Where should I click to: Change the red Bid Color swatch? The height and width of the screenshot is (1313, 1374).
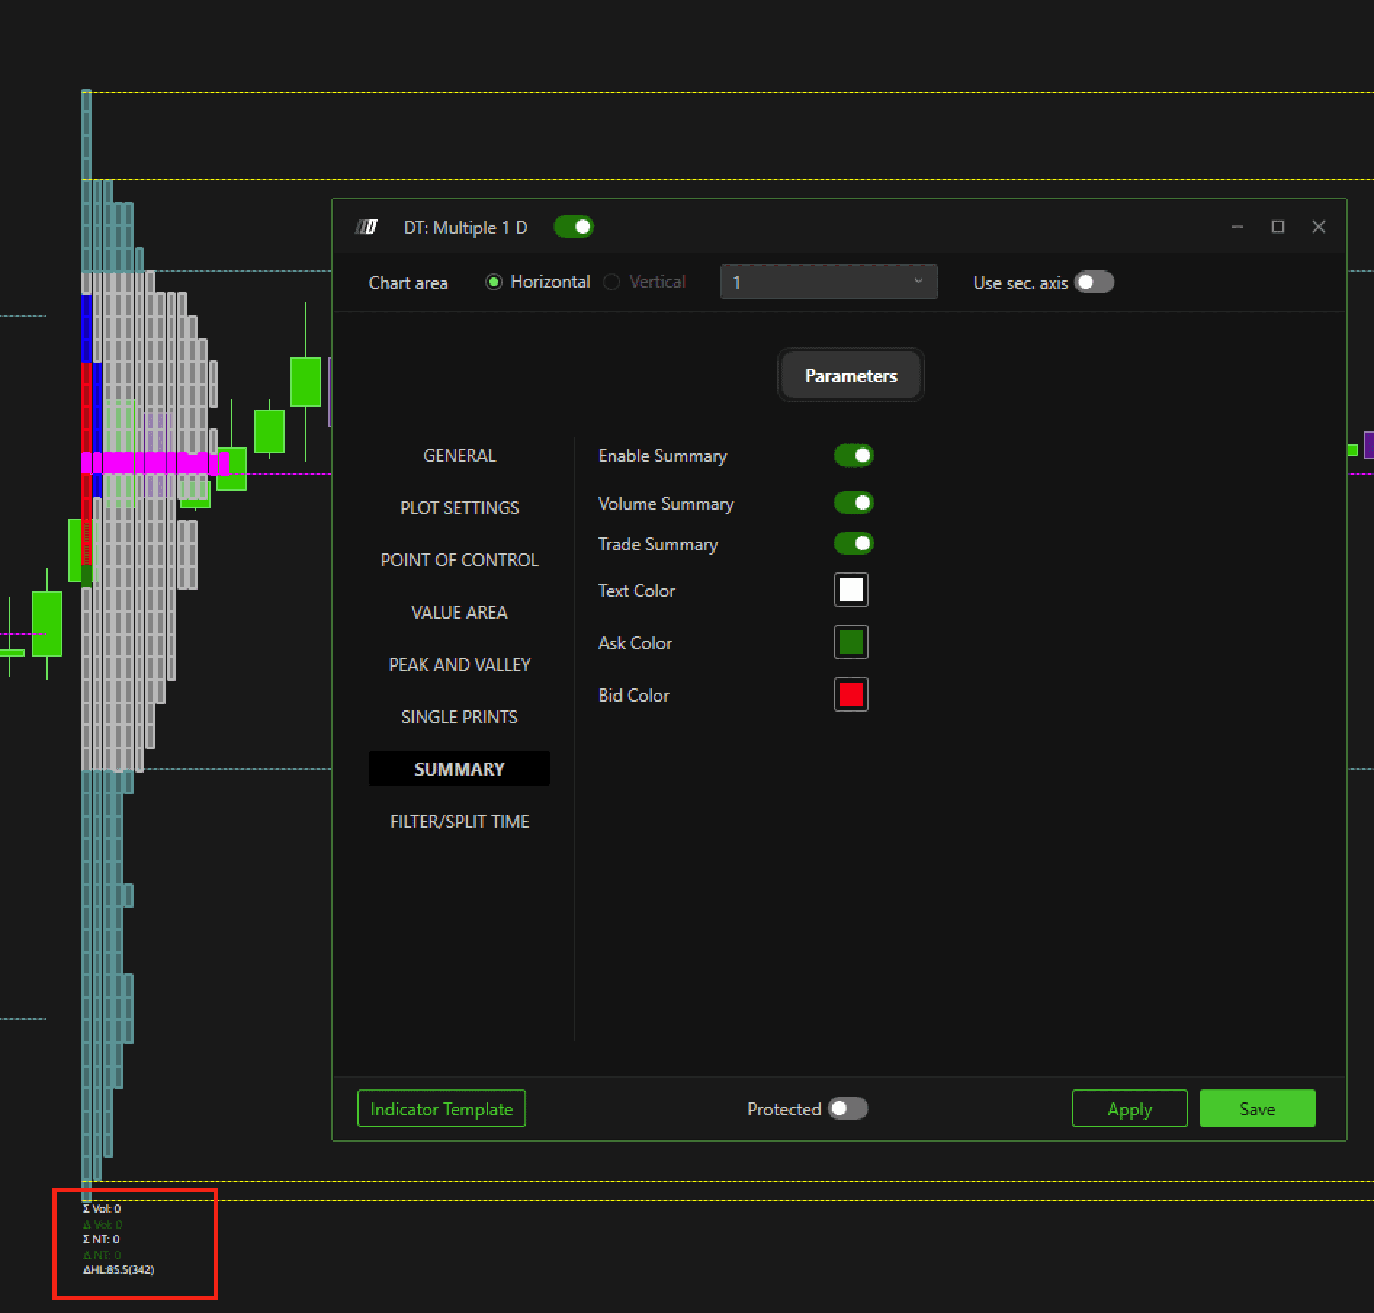[x=850, y=694]
